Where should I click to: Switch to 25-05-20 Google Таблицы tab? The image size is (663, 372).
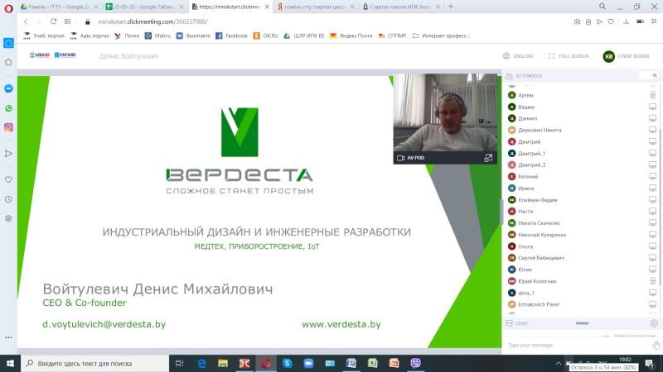(x=143, y=7)
